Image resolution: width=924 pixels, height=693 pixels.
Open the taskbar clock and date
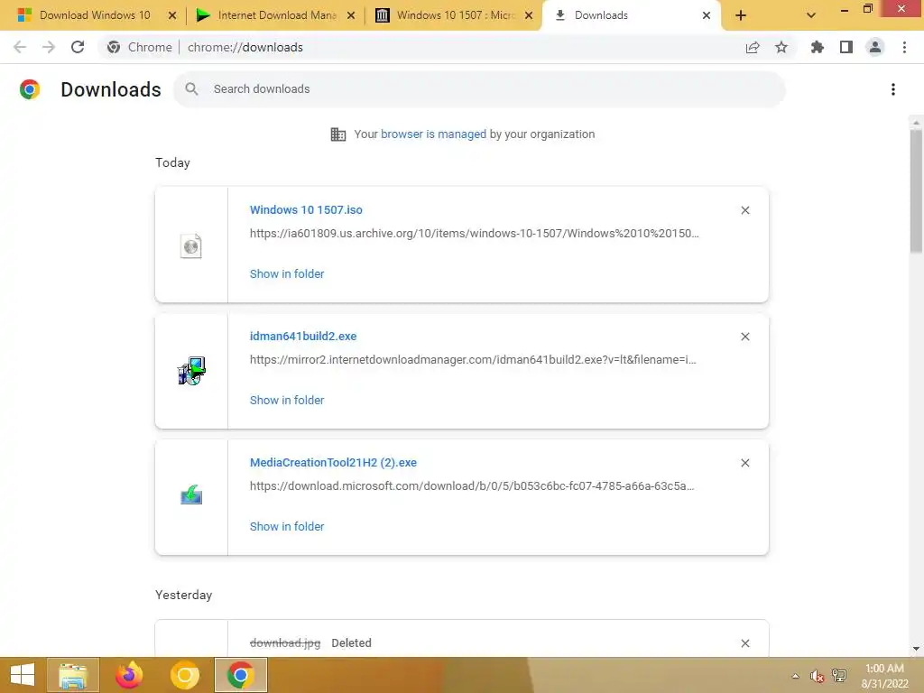[x=884, y=676]
